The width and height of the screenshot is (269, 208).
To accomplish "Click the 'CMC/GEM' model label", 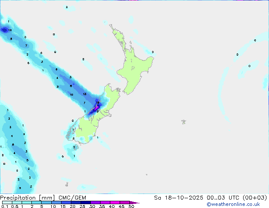I will point(72,198).
